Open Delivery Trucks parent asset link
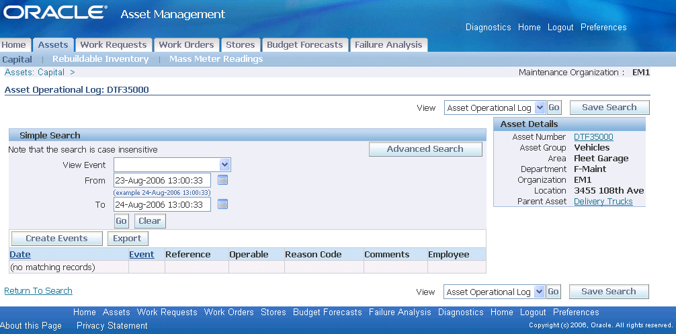Viewport: 676px width, 334px height. click(x=603, y=202)
